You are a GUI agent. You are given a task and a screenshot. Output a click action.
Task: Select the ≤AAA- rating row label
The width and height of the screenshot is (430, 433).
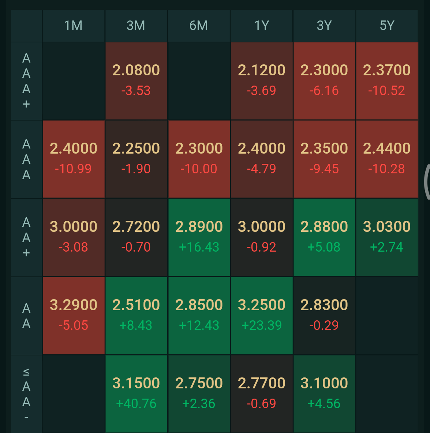26,394
